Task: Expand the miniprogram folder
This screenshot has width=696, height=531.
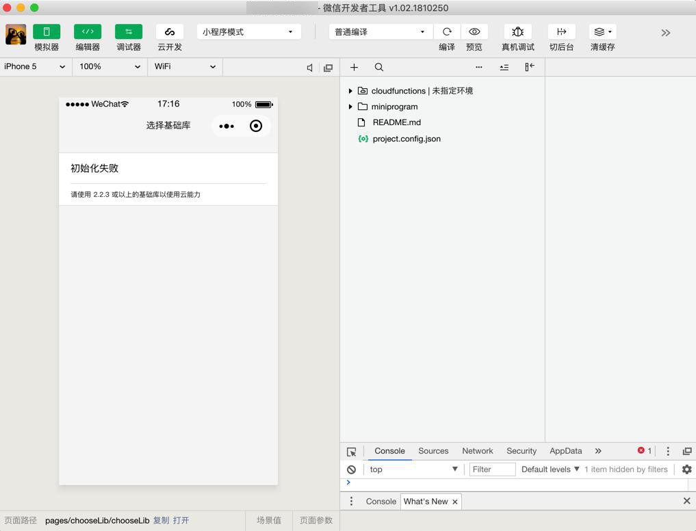Action: click(x=350, y=107)
